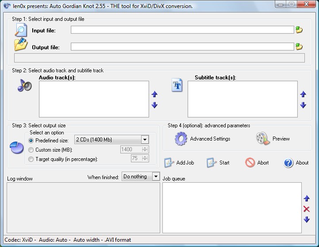Click the blue gear Advanced Settings icon
319x247 pixels.
[181, 139]
